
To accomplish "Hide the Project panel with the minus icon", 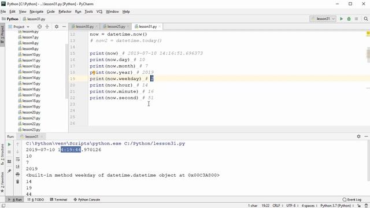I will (x=64, y=27).
